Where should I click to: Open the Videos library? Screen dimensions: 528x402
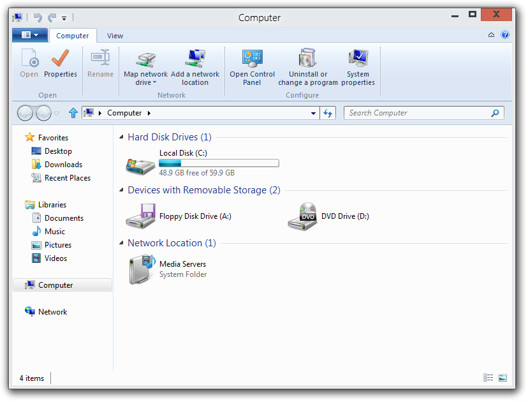(50, 258)
